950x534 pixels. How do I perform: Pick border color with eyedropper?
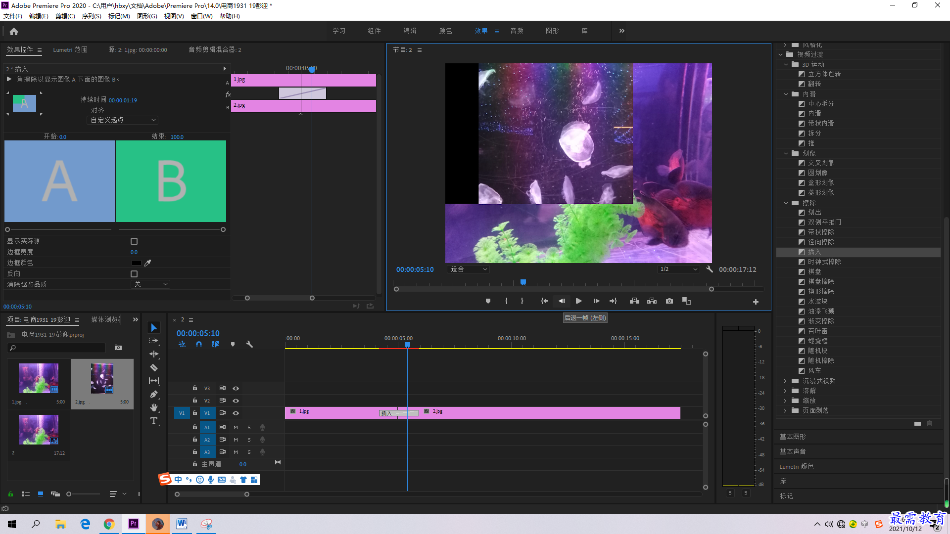tap(147, 263)
